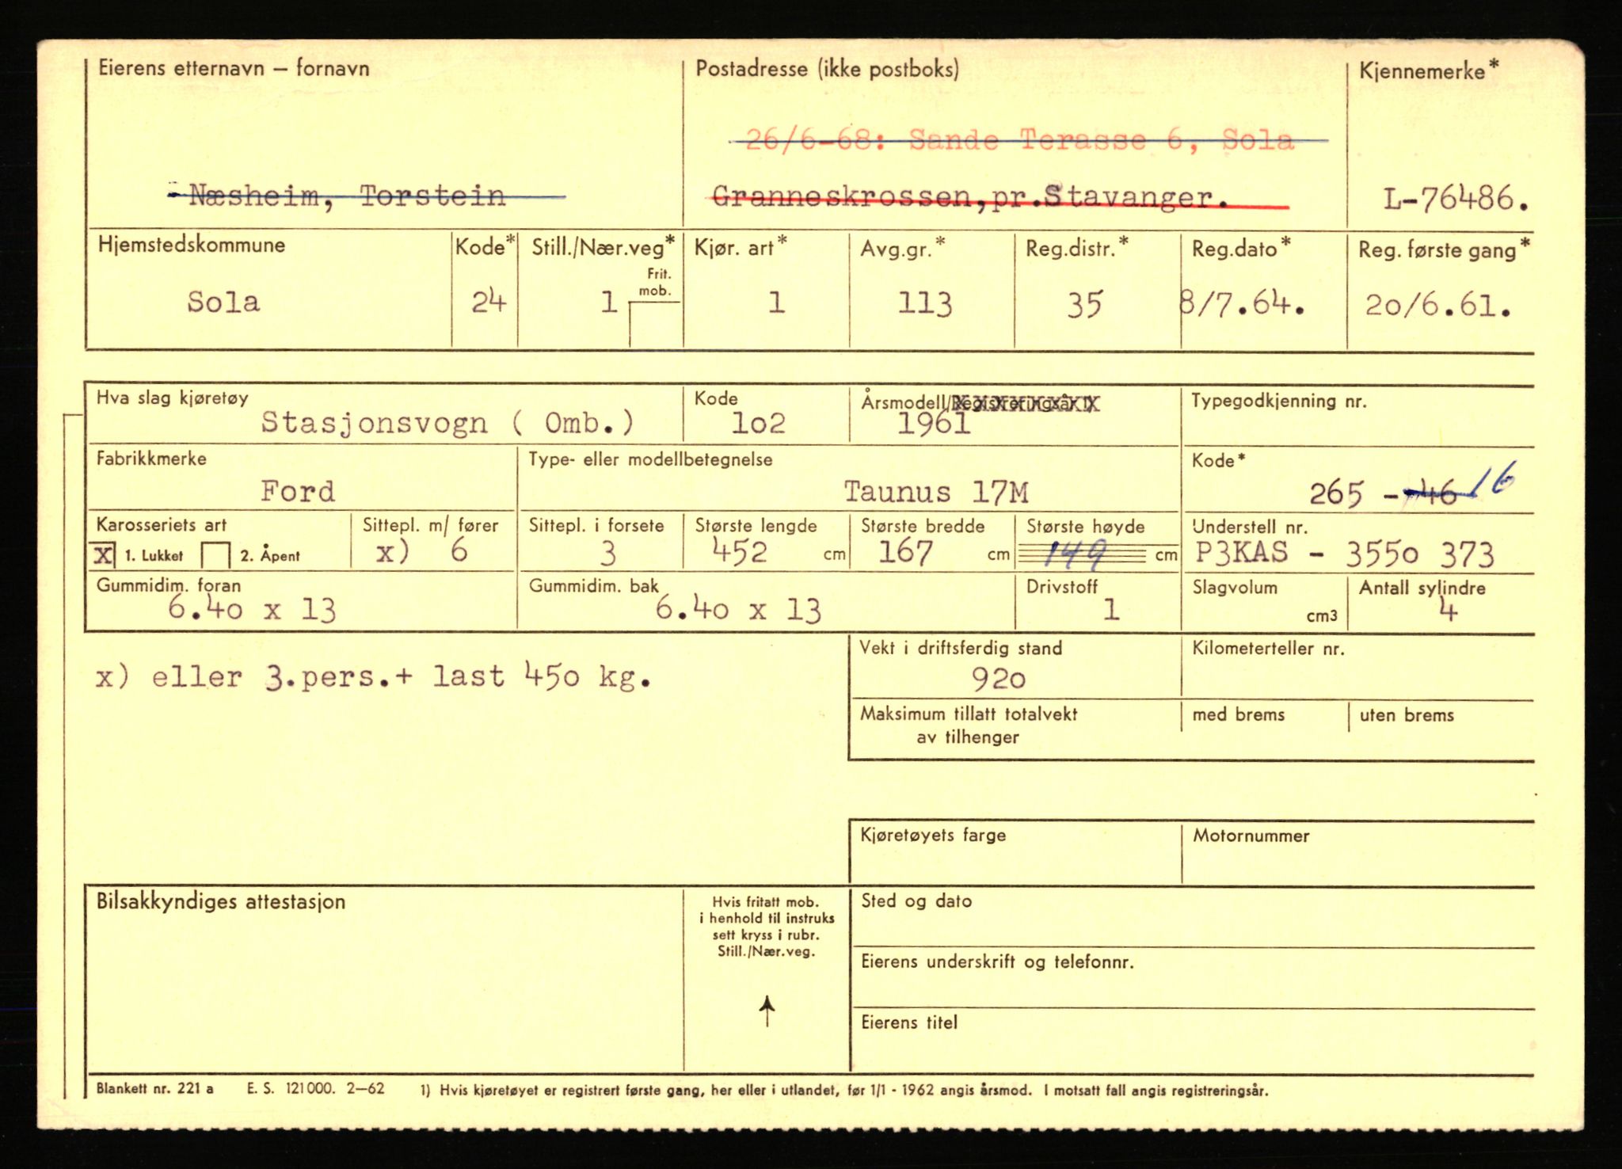Click the checked '1. Lukket' checkbox
The image size is (1622, 1169).
click(104, 554)
